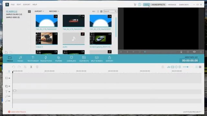Mute the first music track
Viewport: 207px width, 116px height.
(x=9, y=96)
